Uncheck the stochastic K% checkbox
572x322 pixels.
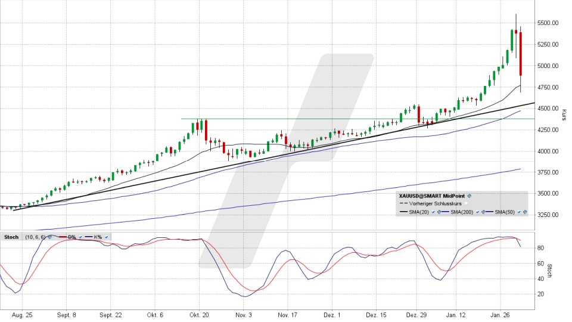click(106, 237)
